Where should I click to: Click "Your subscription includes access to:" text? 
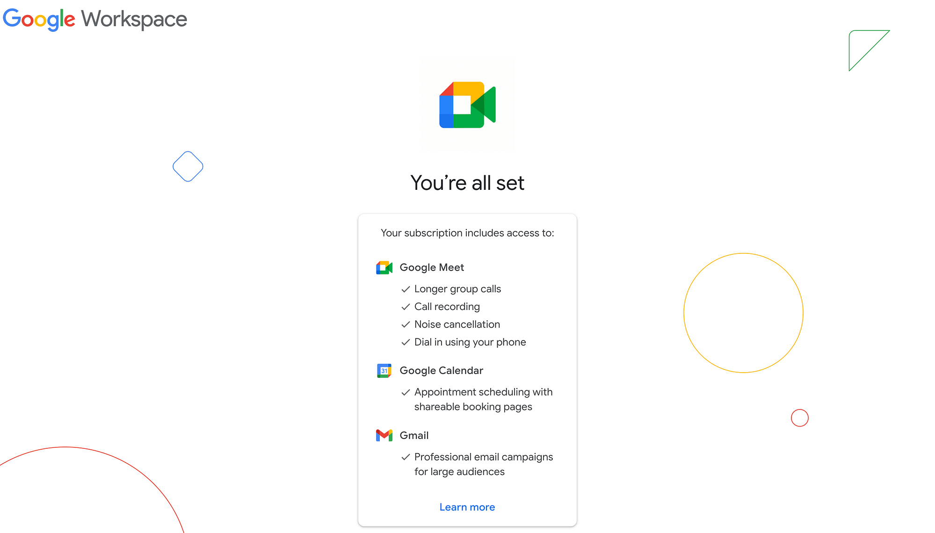coord(467,233)
